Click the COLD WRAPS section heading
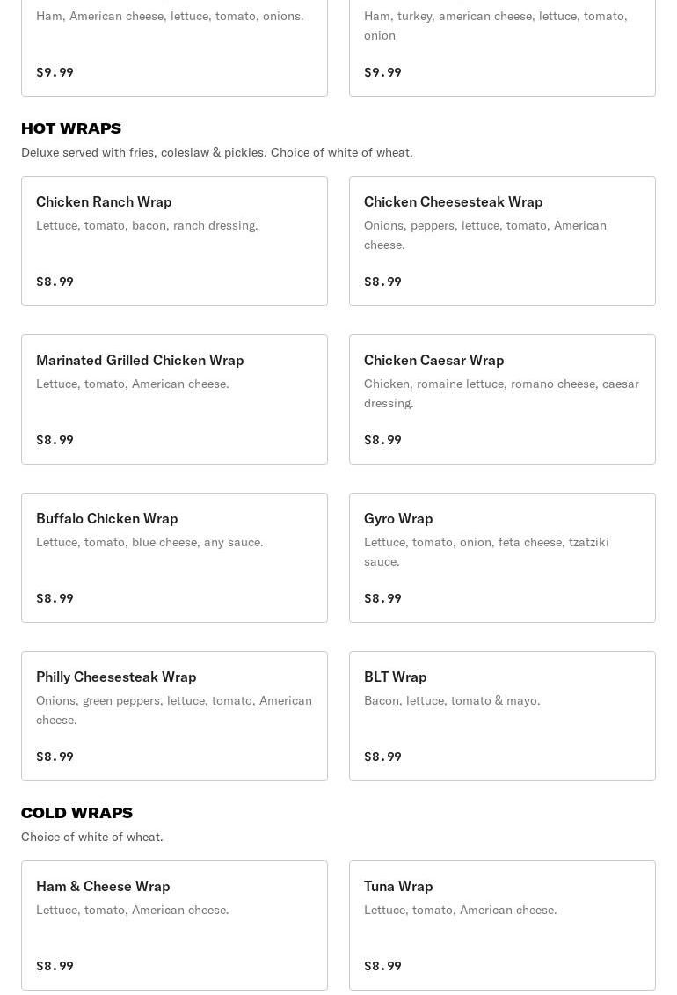The height and width of the screenshot is (995, 677). click(76, 813)
